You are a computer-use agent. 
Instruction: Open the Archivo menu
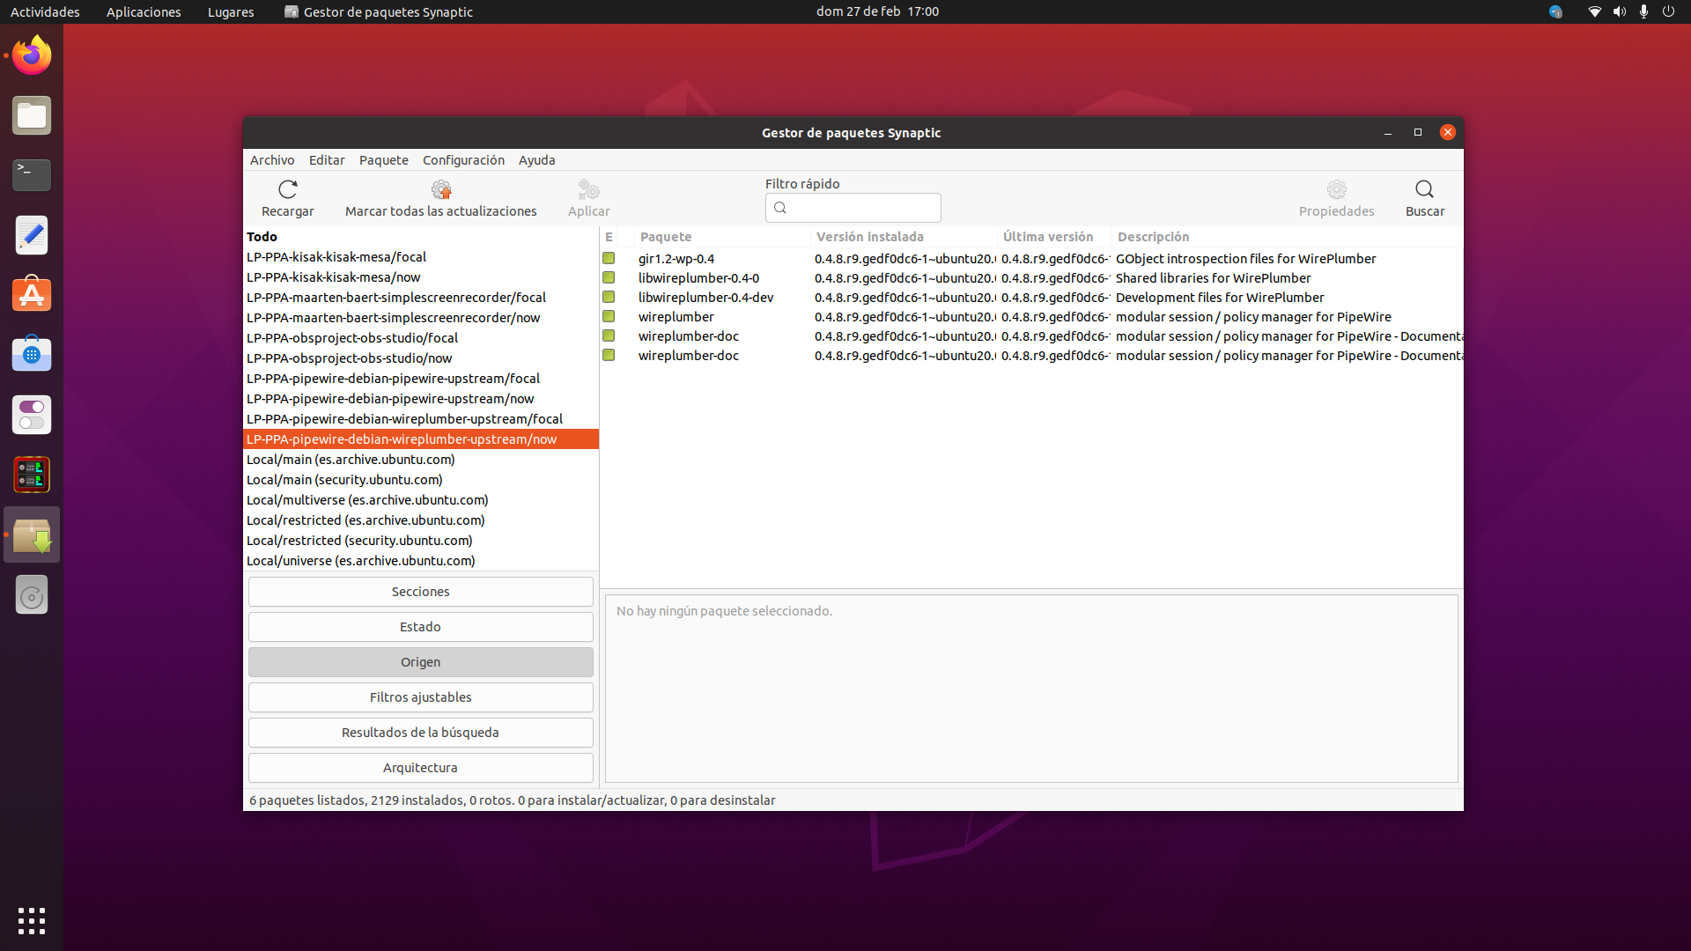click(272, 160)
